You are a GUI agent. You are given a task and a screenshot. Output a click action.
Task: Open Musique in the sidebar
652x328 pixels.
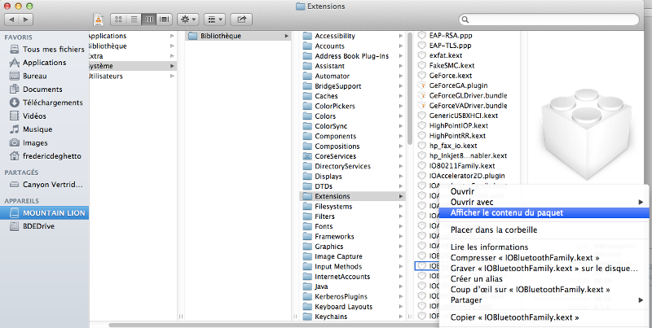coord(45,129)
